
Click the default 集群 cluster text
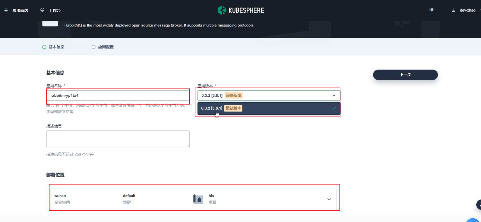click(x=129, y=199)
